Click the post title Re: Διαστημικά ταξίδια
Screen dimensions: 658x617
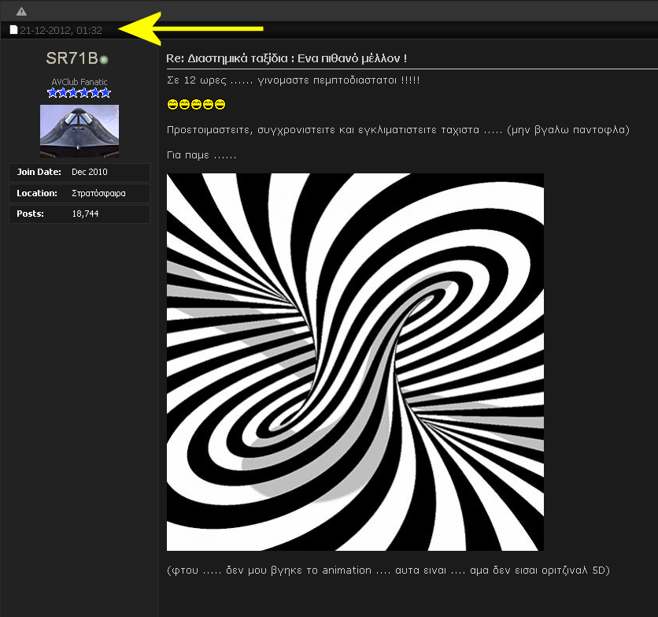click(286, 58)
